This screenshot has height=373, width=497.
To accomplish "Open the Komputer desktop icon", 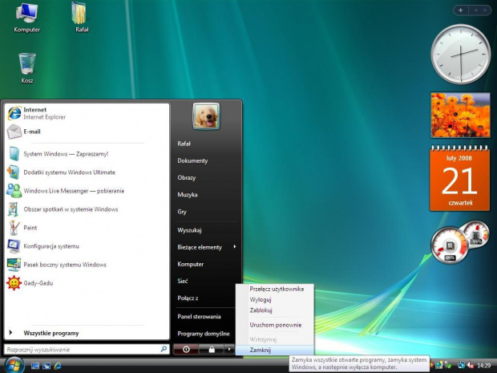I will click(27, 18).
